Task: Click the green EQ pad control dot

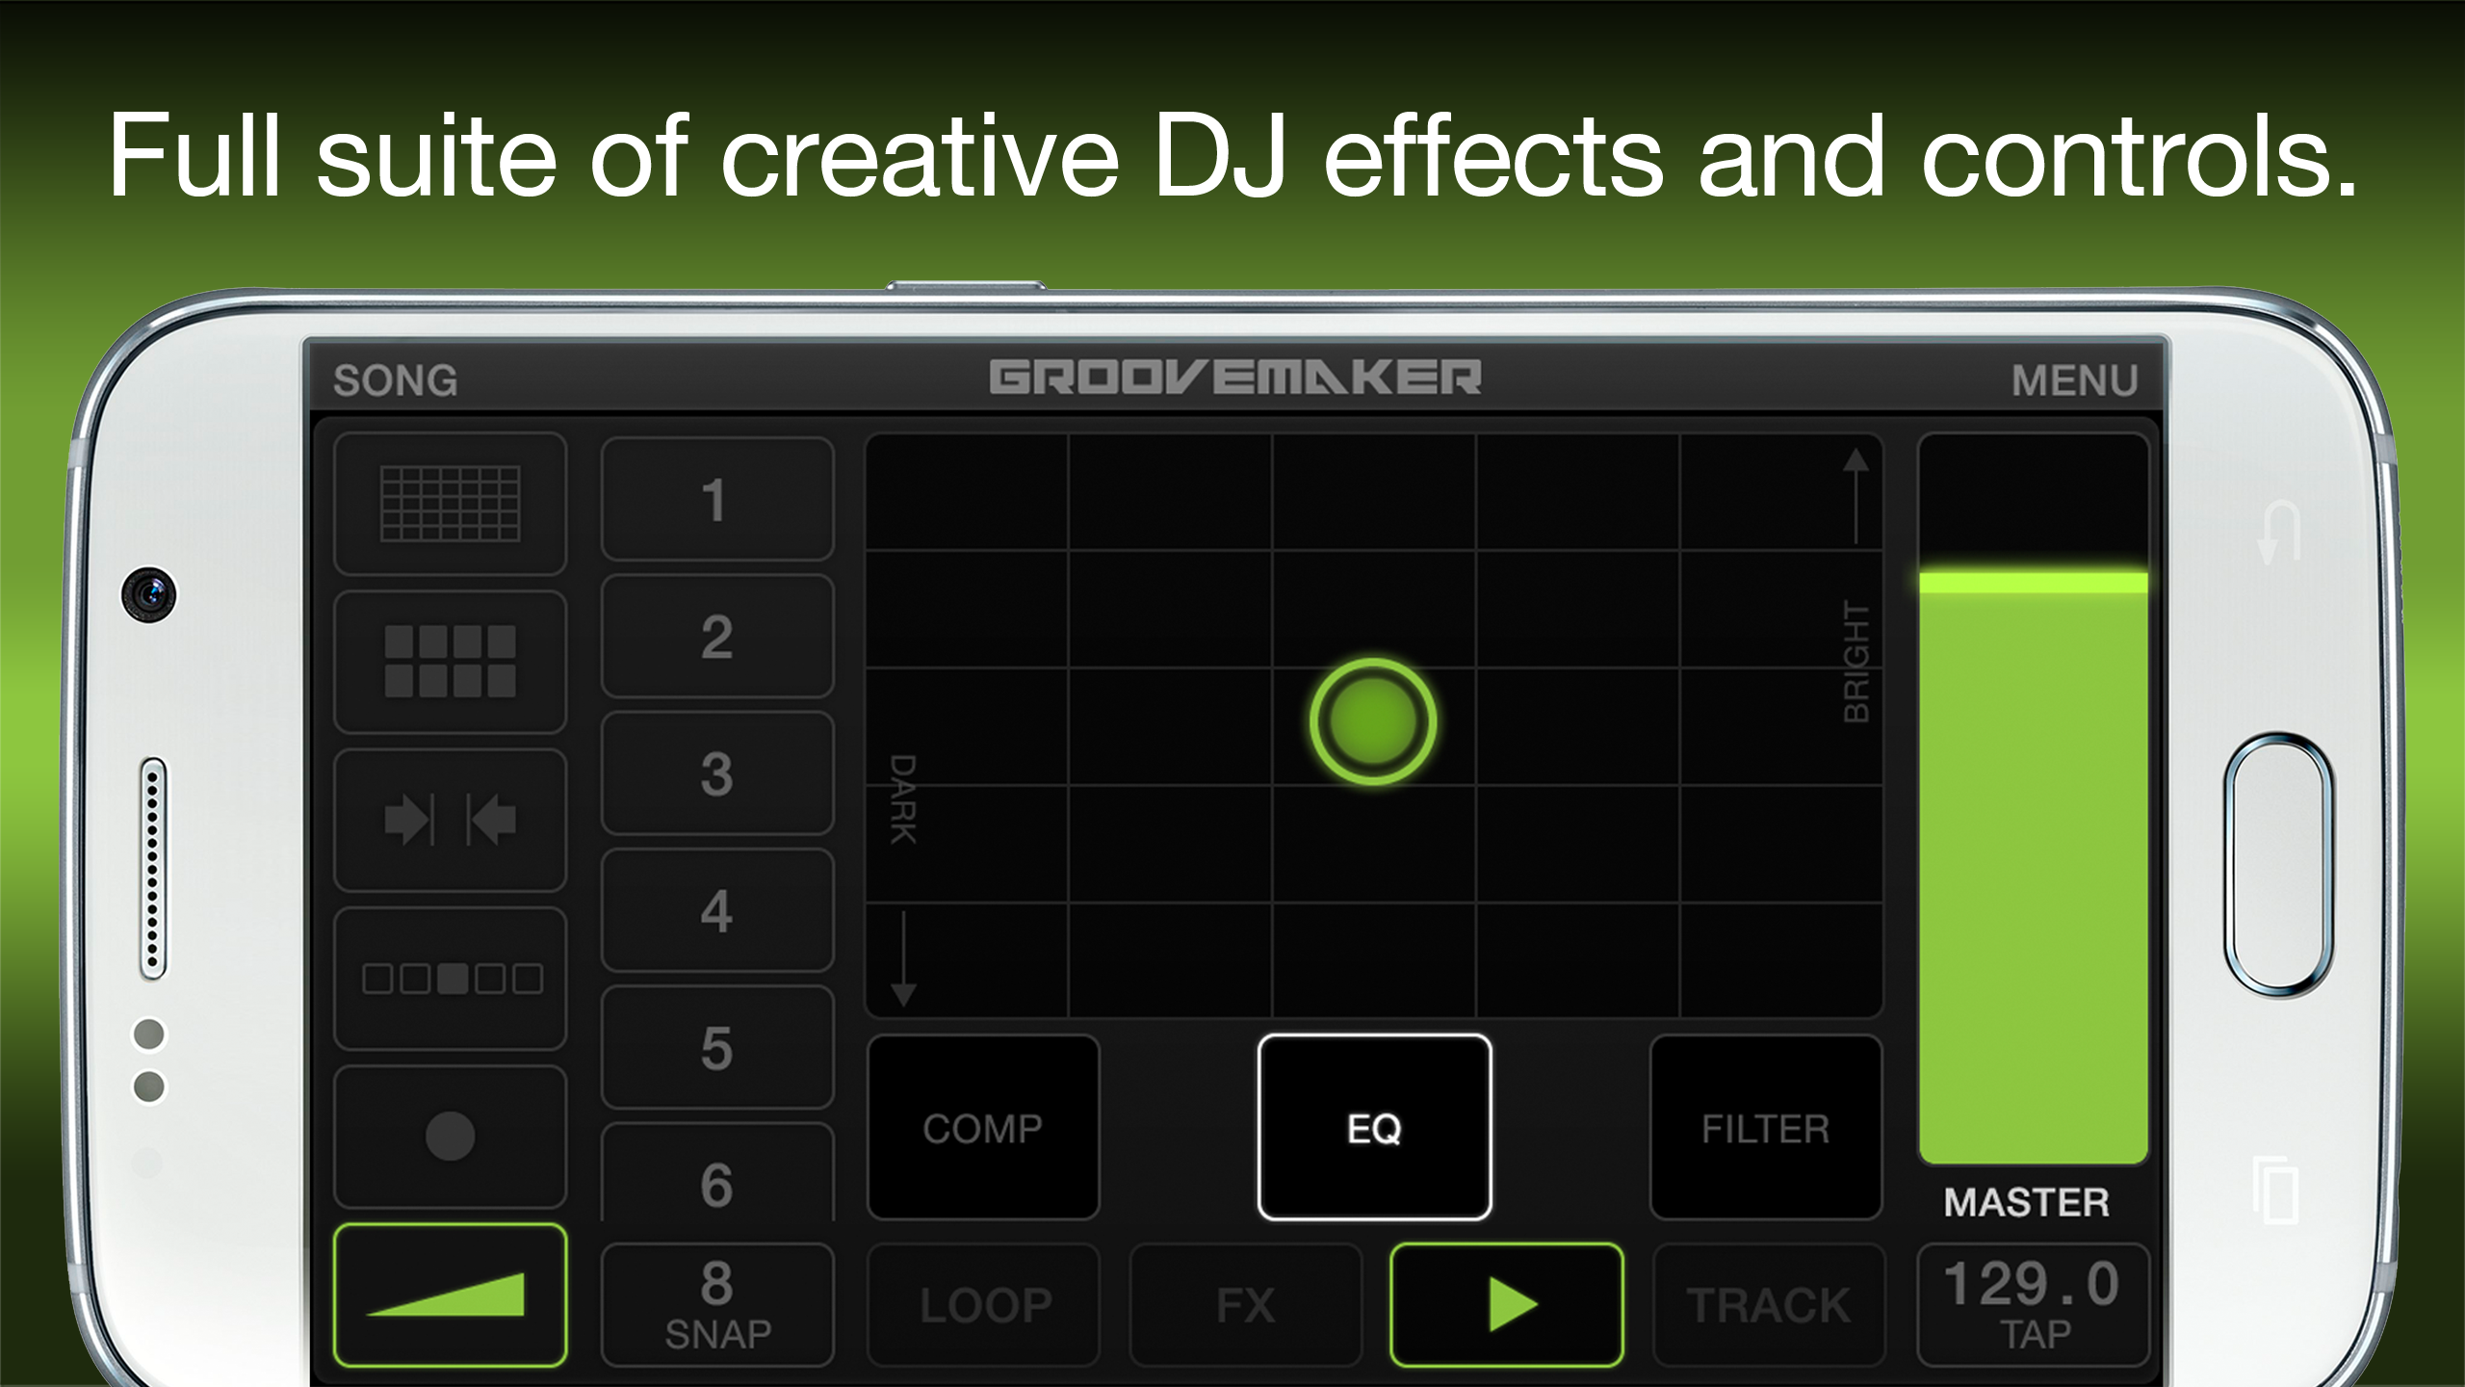Action: pyautogui.click(x=1373, y=721)
